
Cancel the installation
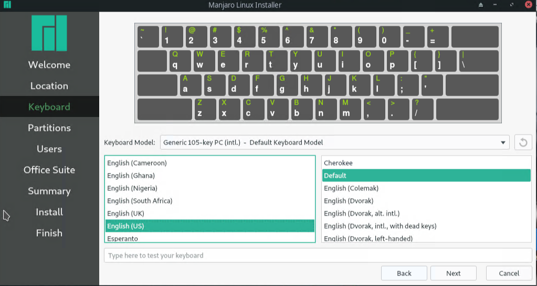[509, 273]
